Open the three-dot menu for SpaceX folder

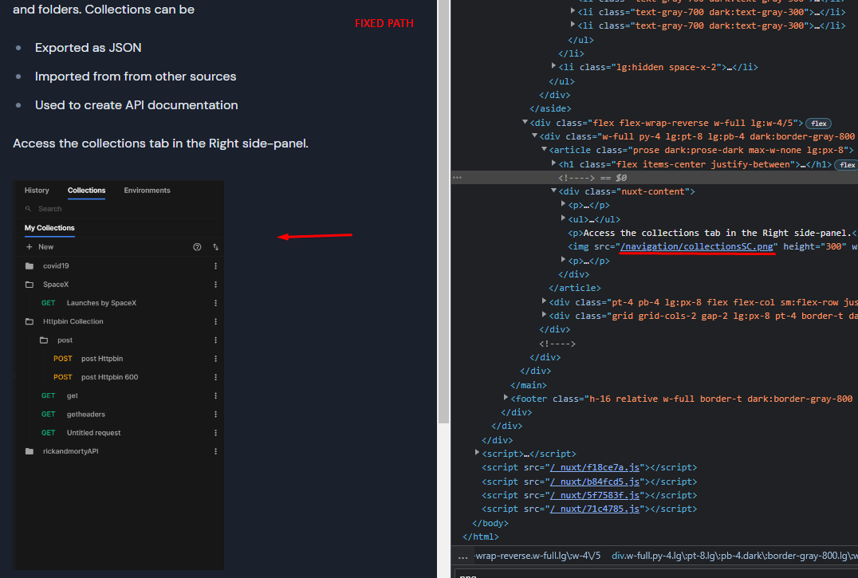(215, 285)
